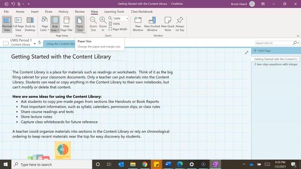The width and height of the screenshot is (301, 169).
Task: Open File Explorer from the taskbar
Action: (133, 164)
